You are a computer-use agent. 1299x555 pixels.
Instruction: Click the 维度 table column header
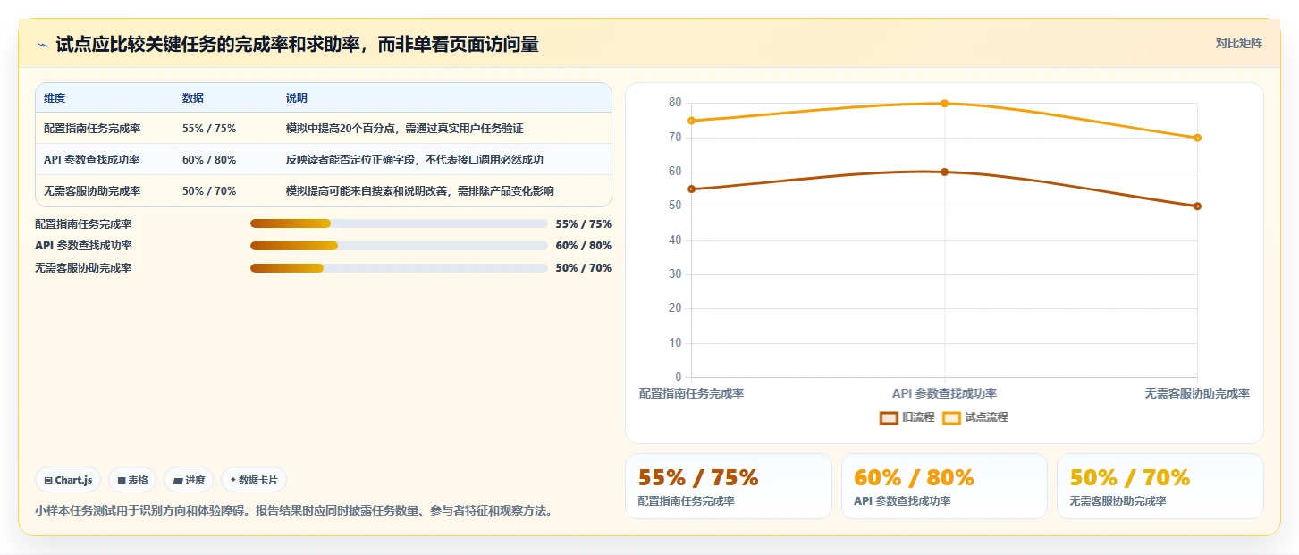[x=55, y=98]
